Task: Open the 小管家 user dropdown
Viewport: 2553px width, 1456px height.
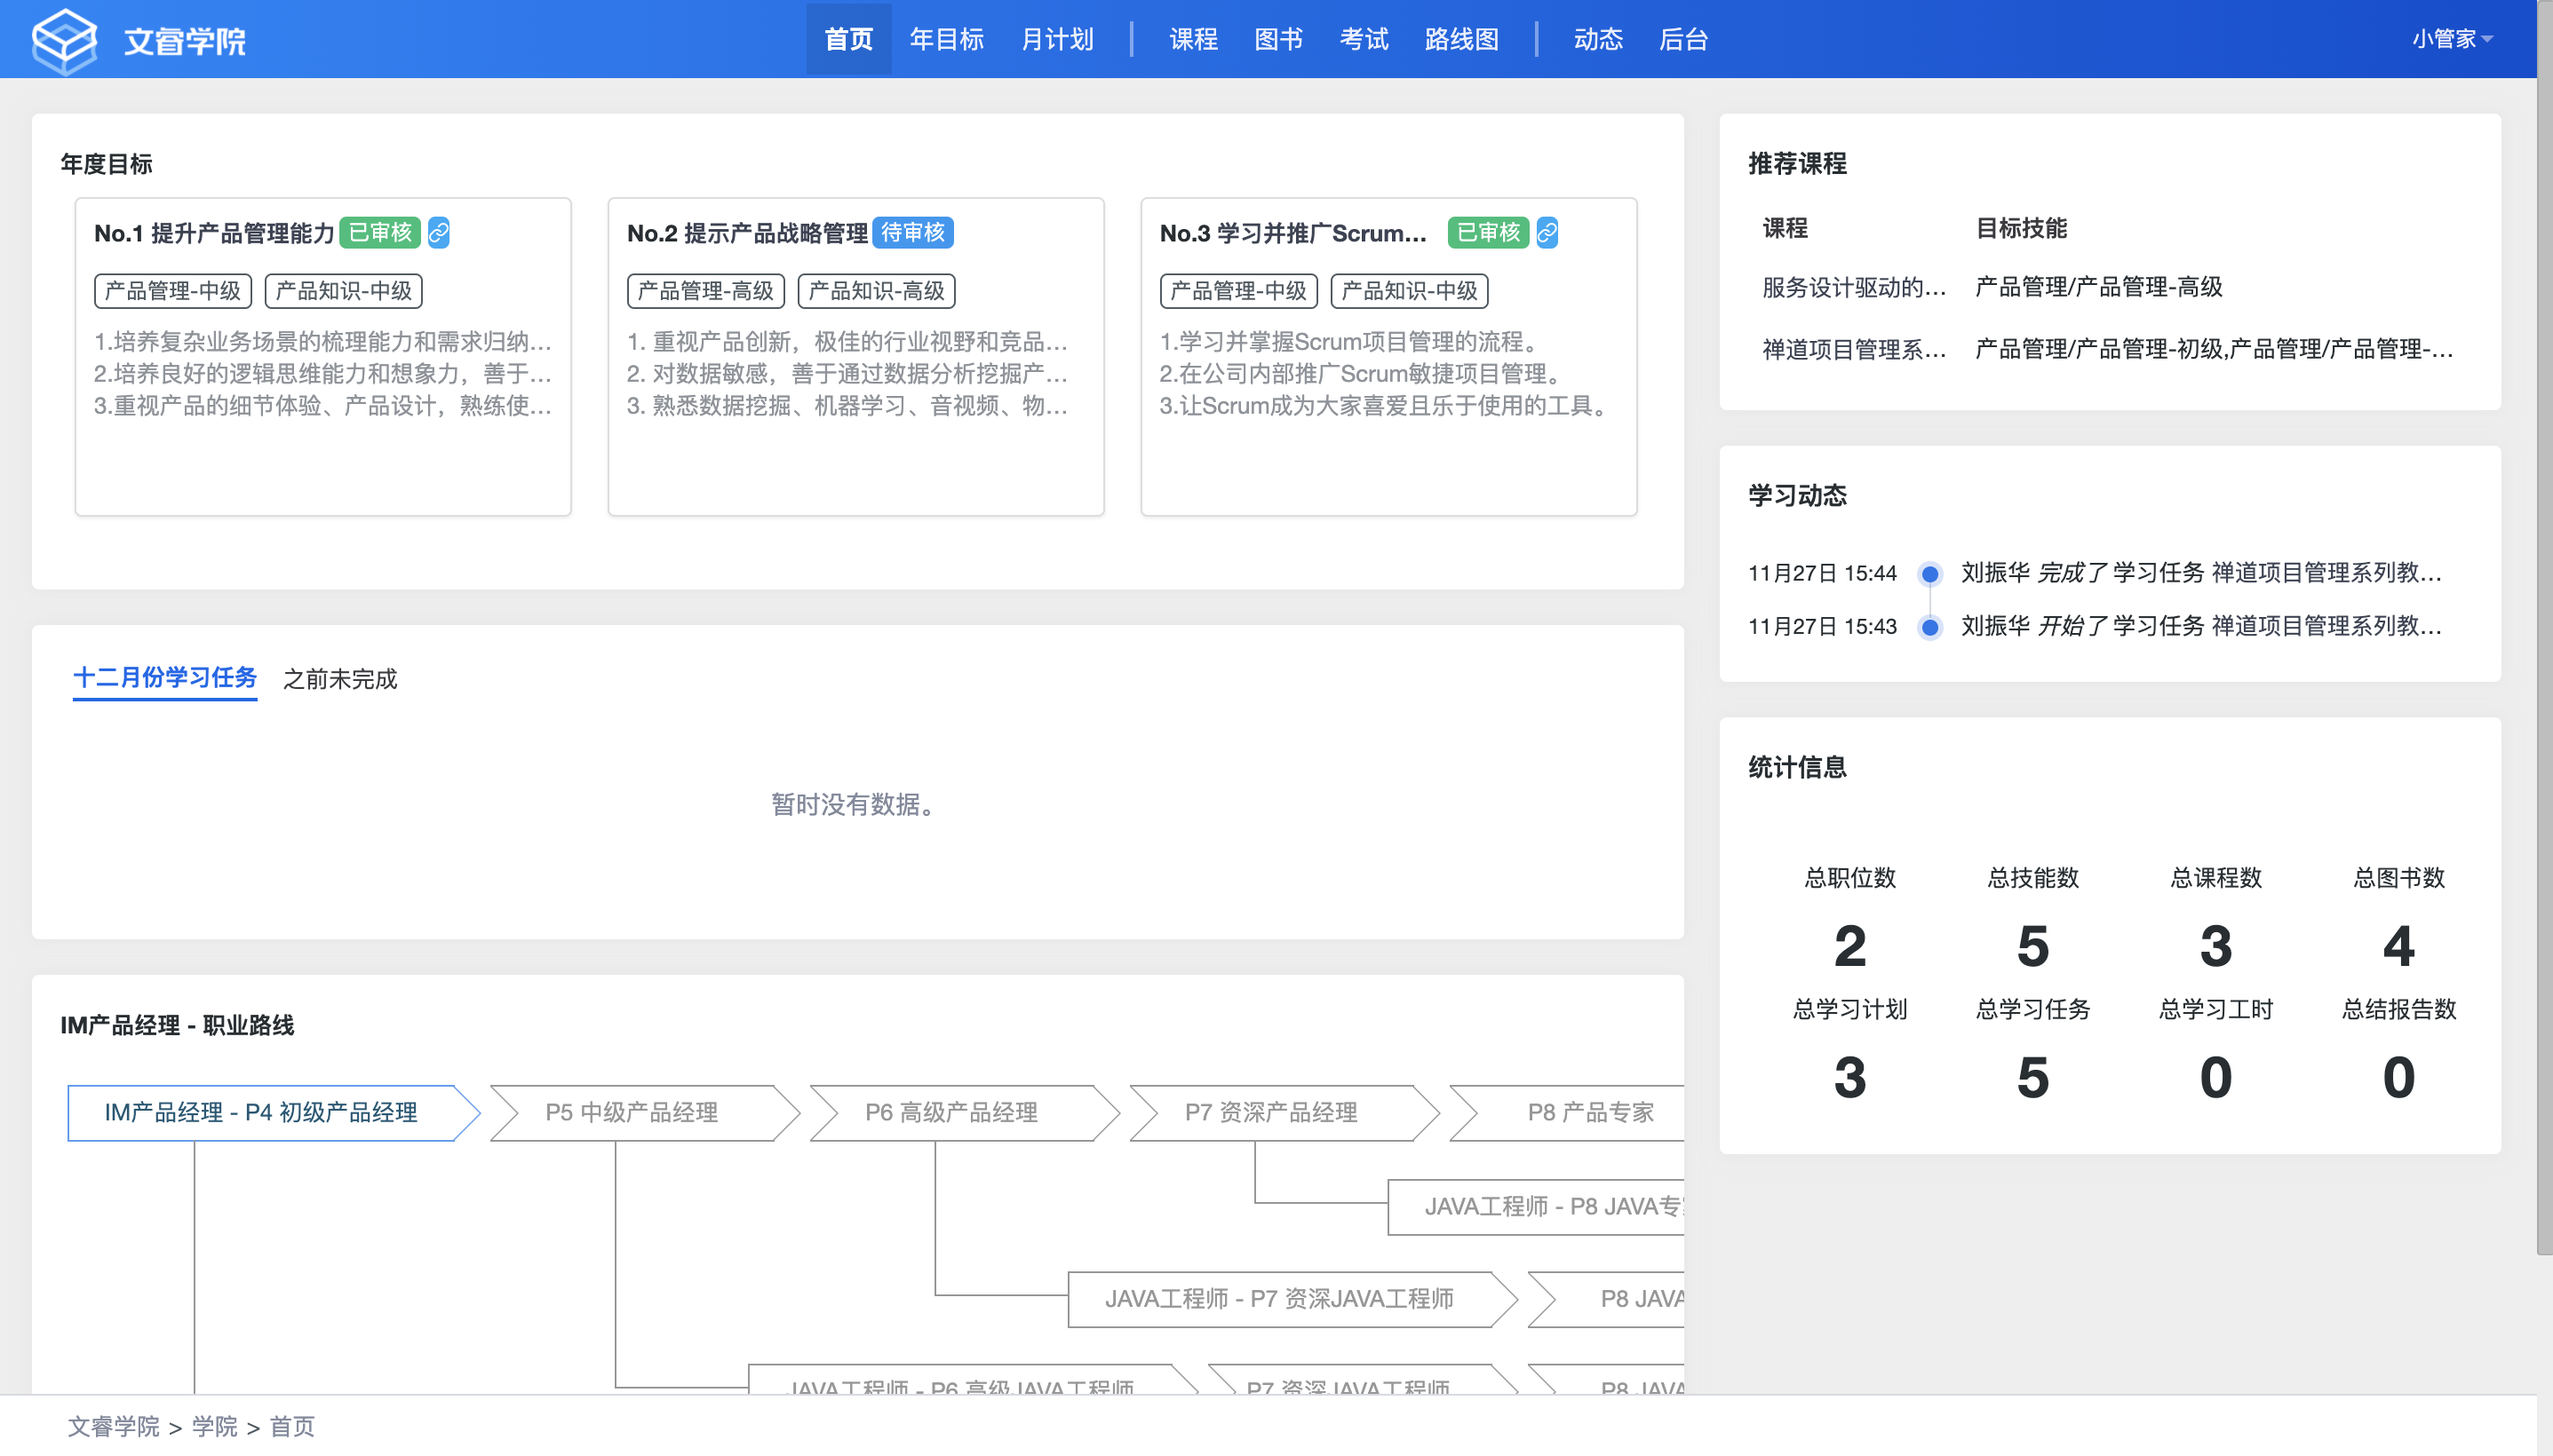Action: (2451, 39)
